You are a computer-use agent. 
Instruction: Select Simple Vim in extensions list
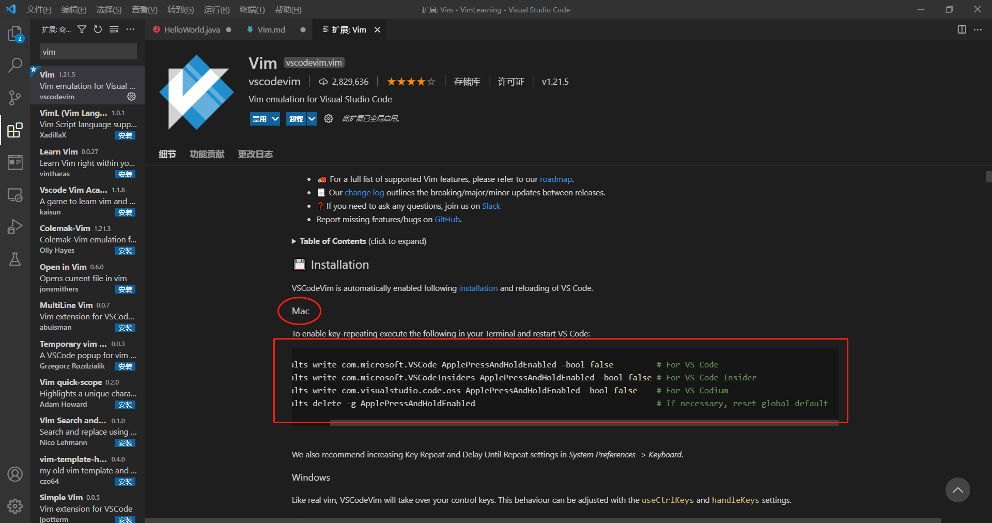coord(87,507)
